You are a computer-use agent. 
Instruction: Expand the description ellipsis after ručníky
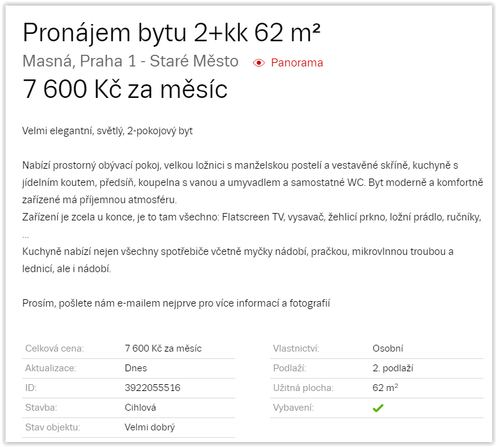25,236
